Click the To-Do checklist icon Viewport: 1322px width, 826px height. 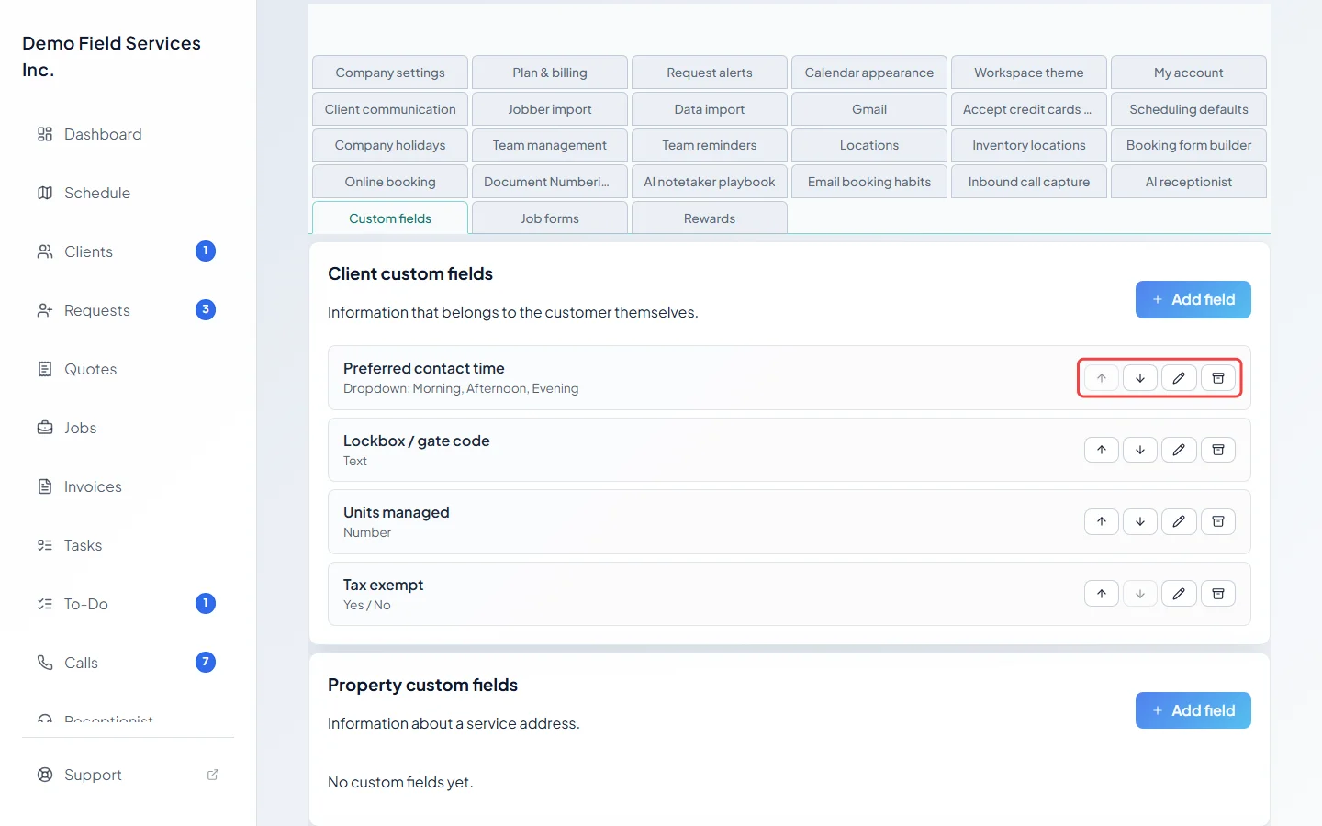tap(45, 604)
